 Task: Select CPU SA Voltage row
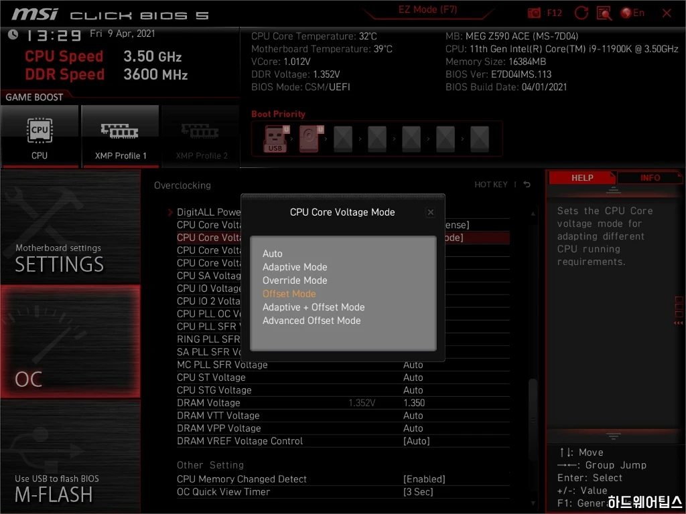[209, 276]
